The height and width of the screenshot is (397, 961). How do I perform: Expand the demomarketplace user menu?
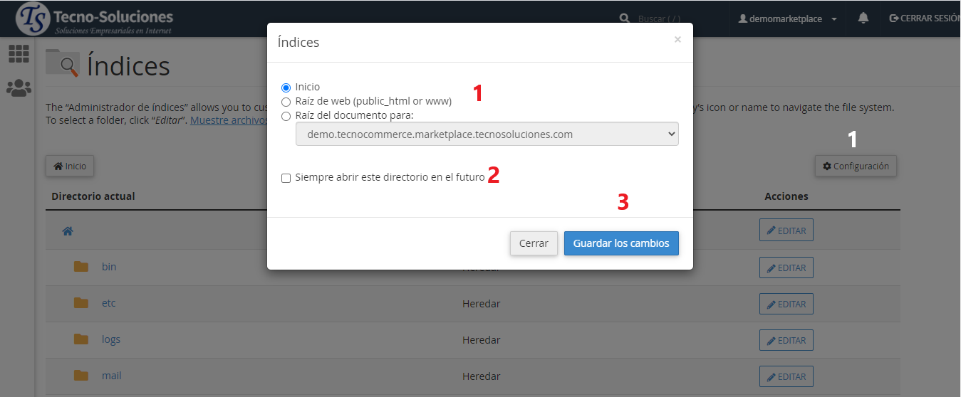(x=788, y=19)
